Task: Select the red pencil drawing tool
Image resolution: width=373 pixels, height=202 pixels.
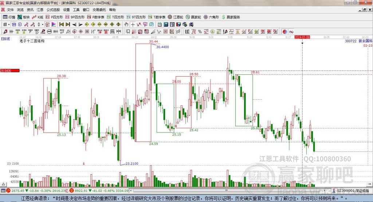Action: (5, 31)
